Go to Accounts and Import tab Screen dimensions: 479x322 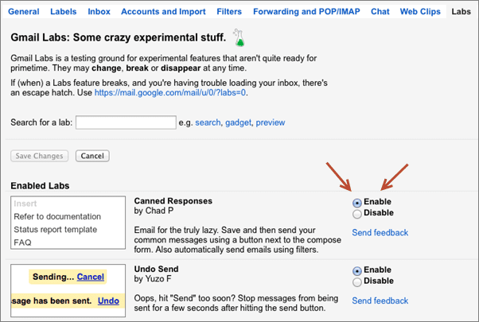(163, 12)
